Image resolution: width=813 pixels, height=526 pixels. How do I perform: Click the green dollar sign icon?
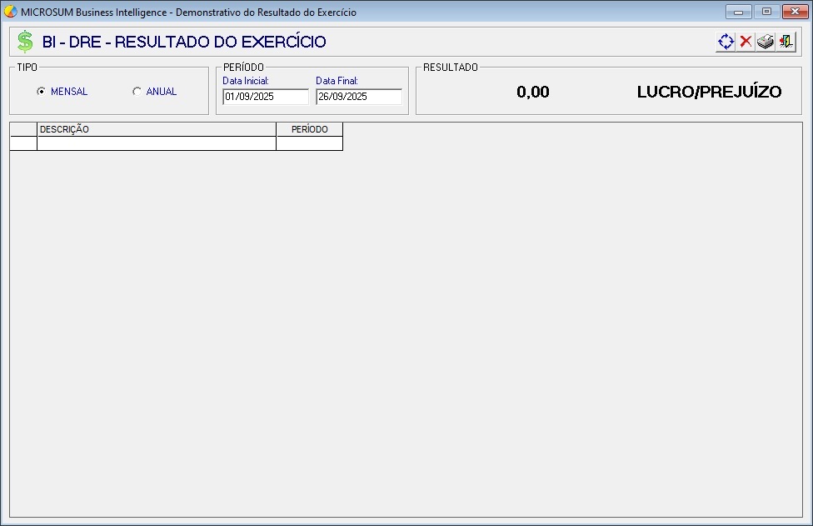point(25,42)
